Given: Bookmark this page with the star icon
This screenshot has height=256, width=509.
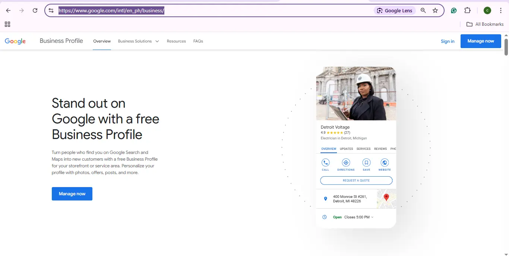Looking at the screenshot, I should point(435,10).
